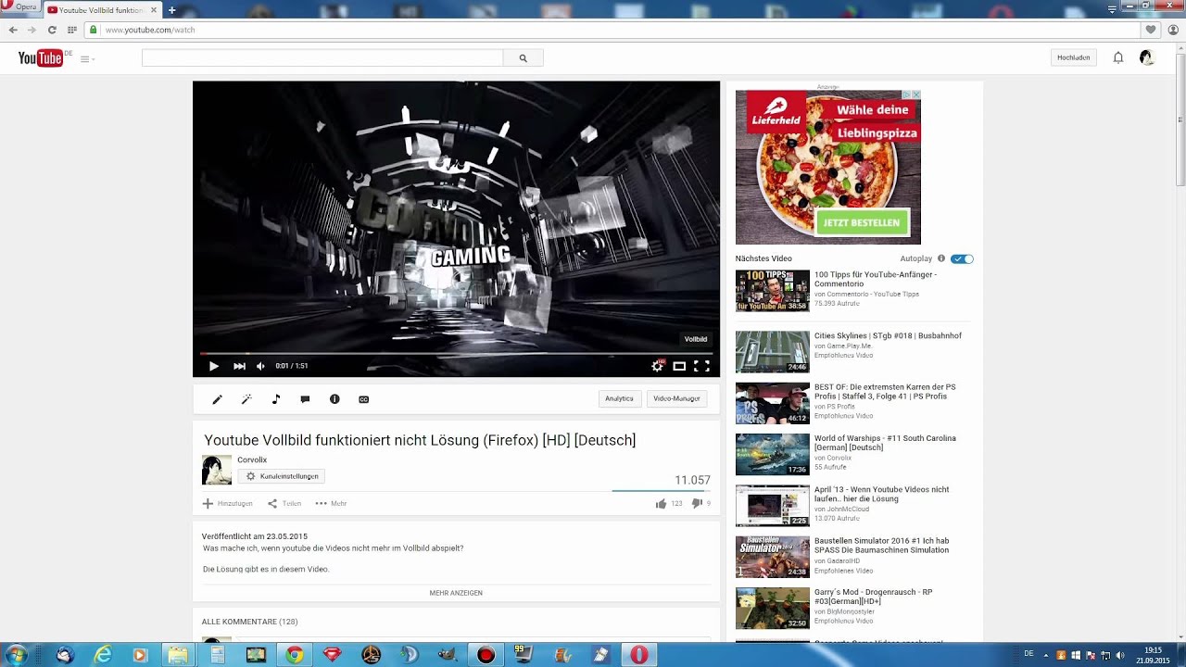Play the video
The width and height of the screenshot is (1186, 667).
click(213, 366)
